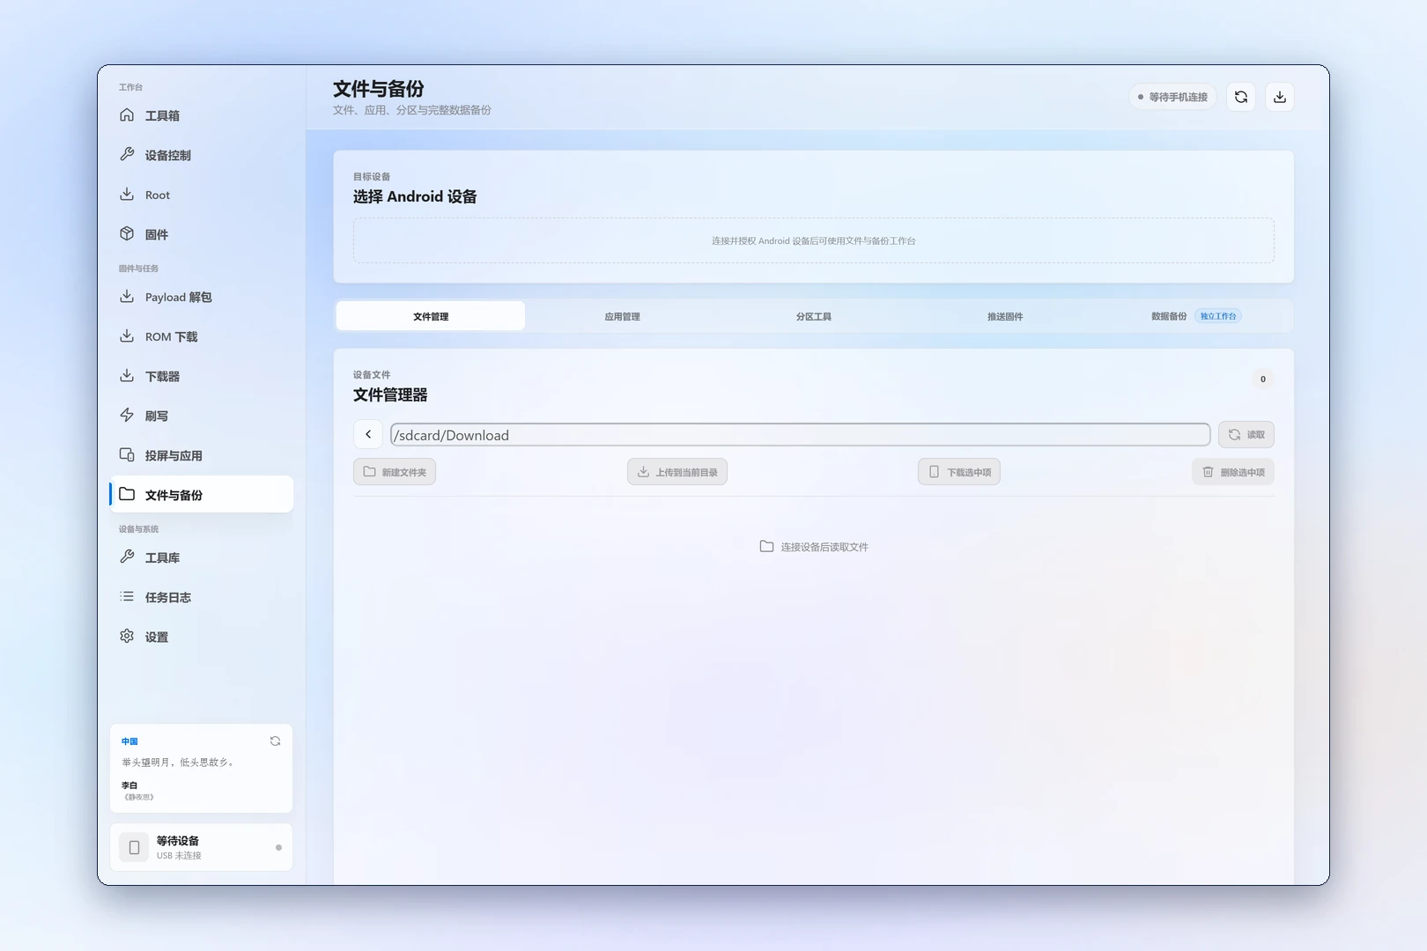This screenshot has height=951, width=1427.
Task: Open Payload 解包 in the sidebar
Action: coord(201,297)
